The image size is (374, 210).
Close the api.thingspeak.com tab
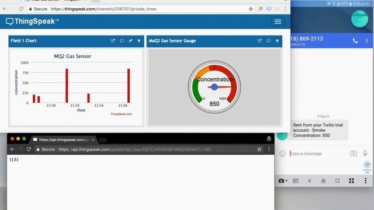pyautogui.click(x=93, y=140)
